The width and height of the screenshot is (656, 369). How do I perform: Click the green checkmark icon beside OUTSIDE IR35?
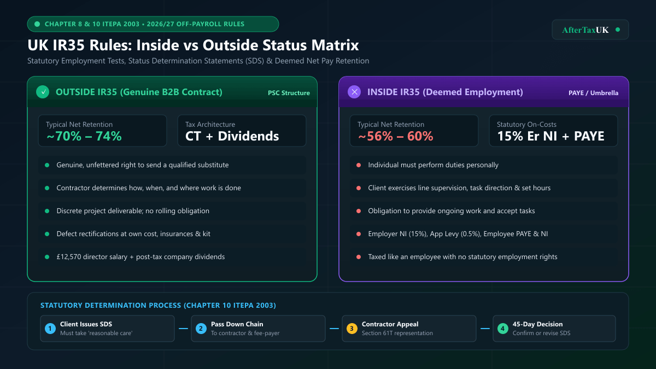click(x=43, y=92)
